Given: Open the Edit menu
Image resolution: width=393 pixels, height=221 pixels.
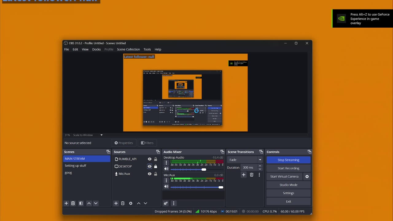Looking at the screenshot, I should [75, 49].
